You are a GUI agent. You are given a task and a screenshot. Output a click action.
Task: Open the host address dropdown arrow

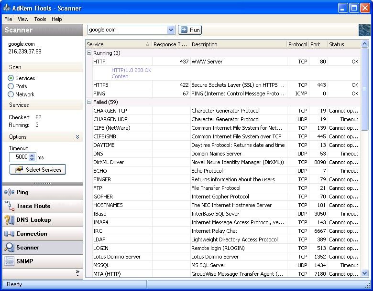coord(171,30)
